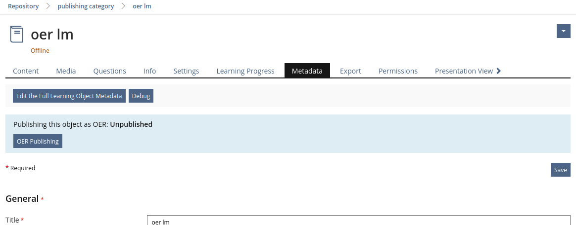Switch to the Export tab
This screenshot has height=225, width=576.
coord(350,71)
